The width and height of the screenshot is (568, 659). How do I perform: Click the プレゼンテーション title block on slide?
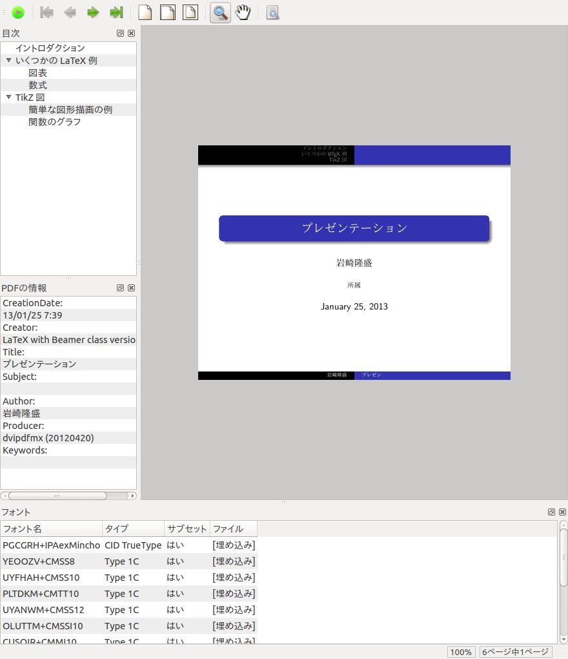354,228
